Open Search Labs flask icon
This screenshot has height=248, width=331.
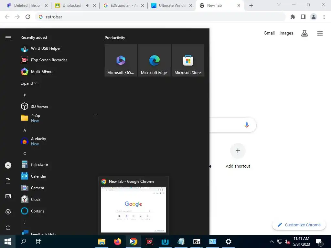[x=304, y=33]
